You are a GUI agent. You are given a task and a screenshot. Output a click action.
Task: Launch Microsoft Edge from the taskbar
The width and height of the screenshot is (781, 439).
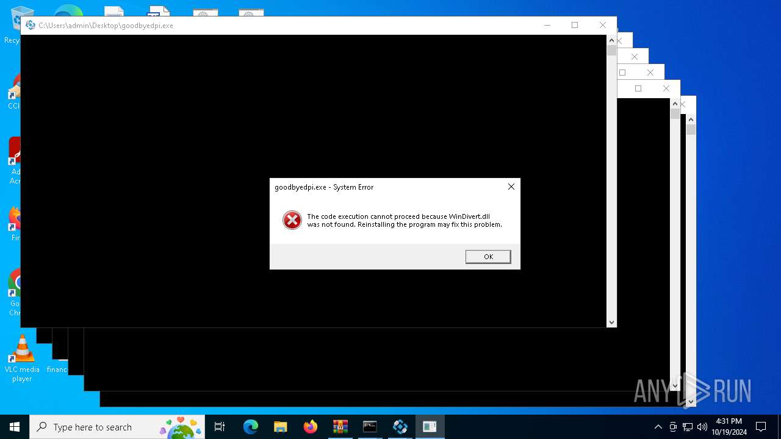coord(251,427)
